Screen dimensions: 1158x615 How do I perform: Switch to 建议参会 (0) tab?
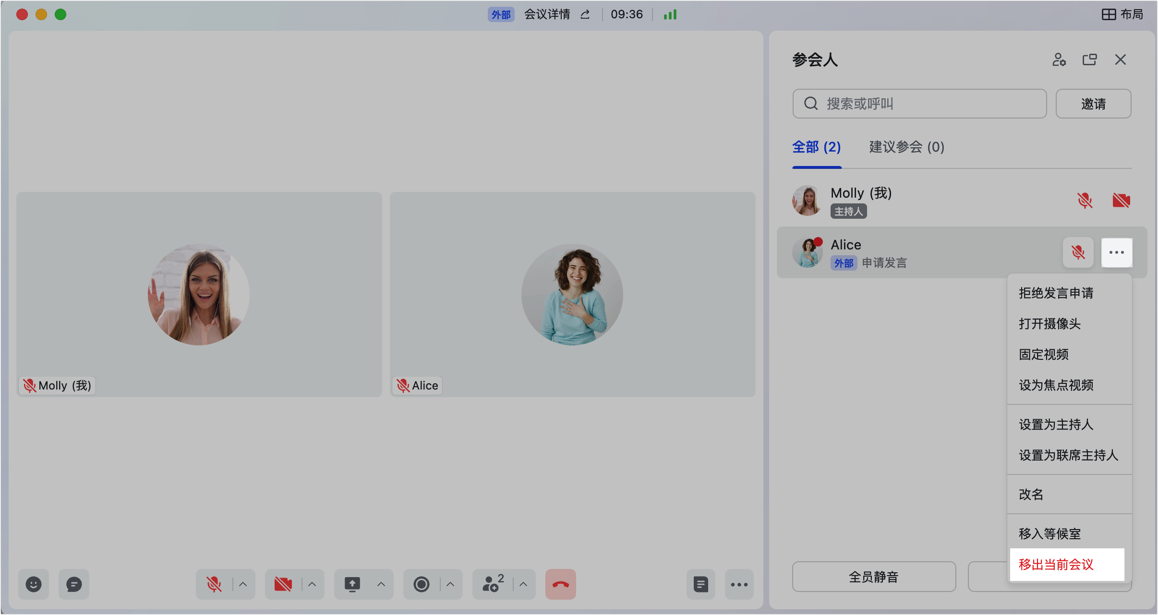906,147
